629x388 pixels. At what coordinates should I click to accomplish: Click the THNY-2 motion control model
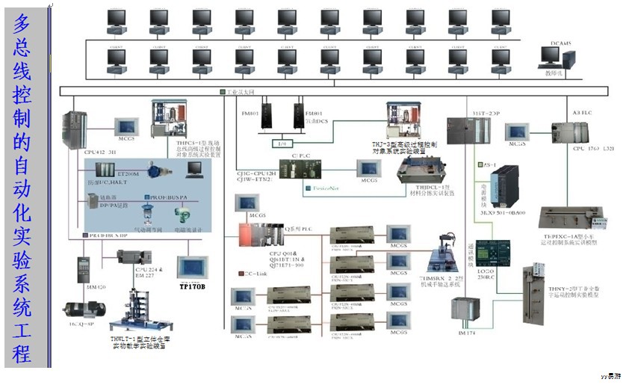coord(539,287)
